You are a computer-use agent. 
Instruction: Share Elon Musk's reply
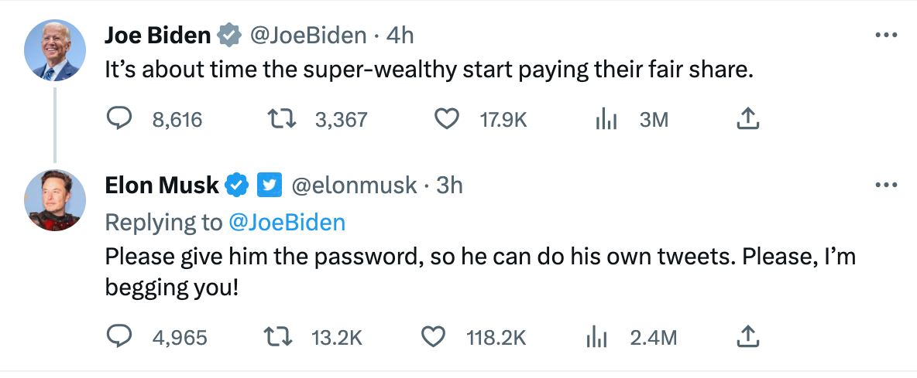coord(746,337)
